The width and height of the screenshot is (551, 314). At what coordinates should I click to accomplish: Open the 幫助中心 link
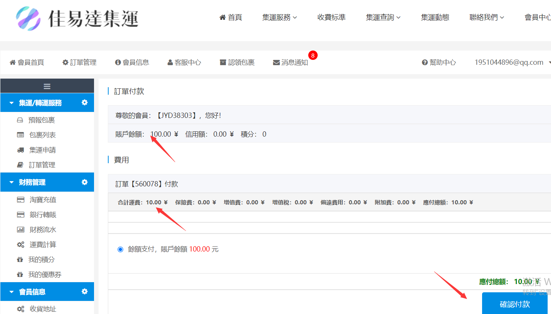[439, 62]
